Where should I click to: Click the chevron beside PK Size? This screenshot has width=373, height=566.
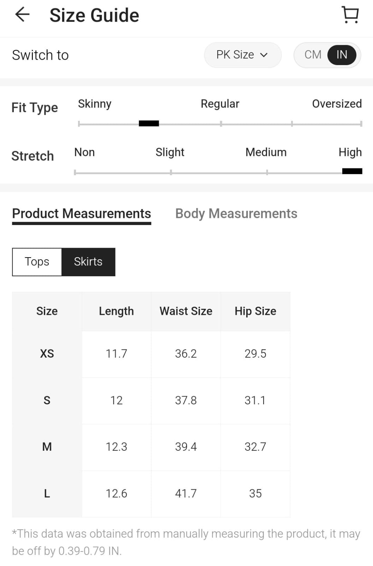(264, 55)
